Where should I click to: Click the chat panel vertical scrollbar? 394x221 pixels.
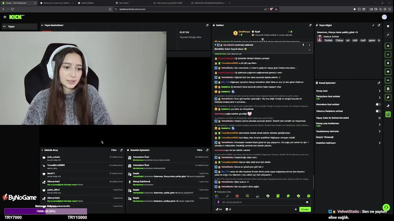click(x=313, y=182)
